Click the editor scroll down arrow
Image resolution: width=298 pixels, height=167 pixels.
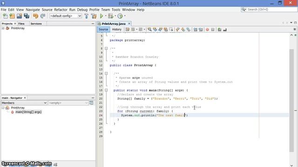click(291, 165)
